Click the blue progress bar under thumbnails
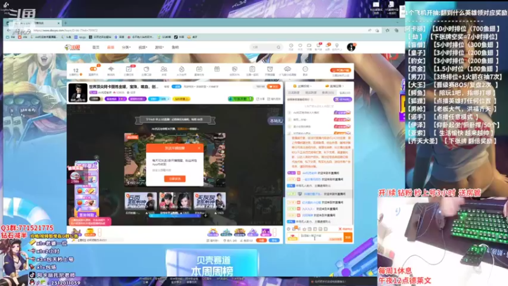 pyautogui.click(x=175, y=215)
